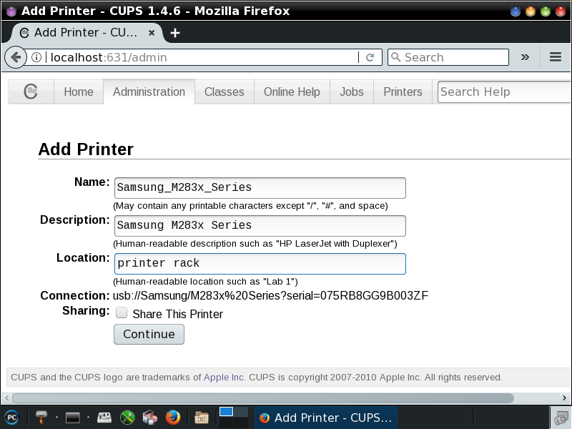Open the PC start menu in the taskbar
This screenshot has height=429, width=572.
(11, 417)
